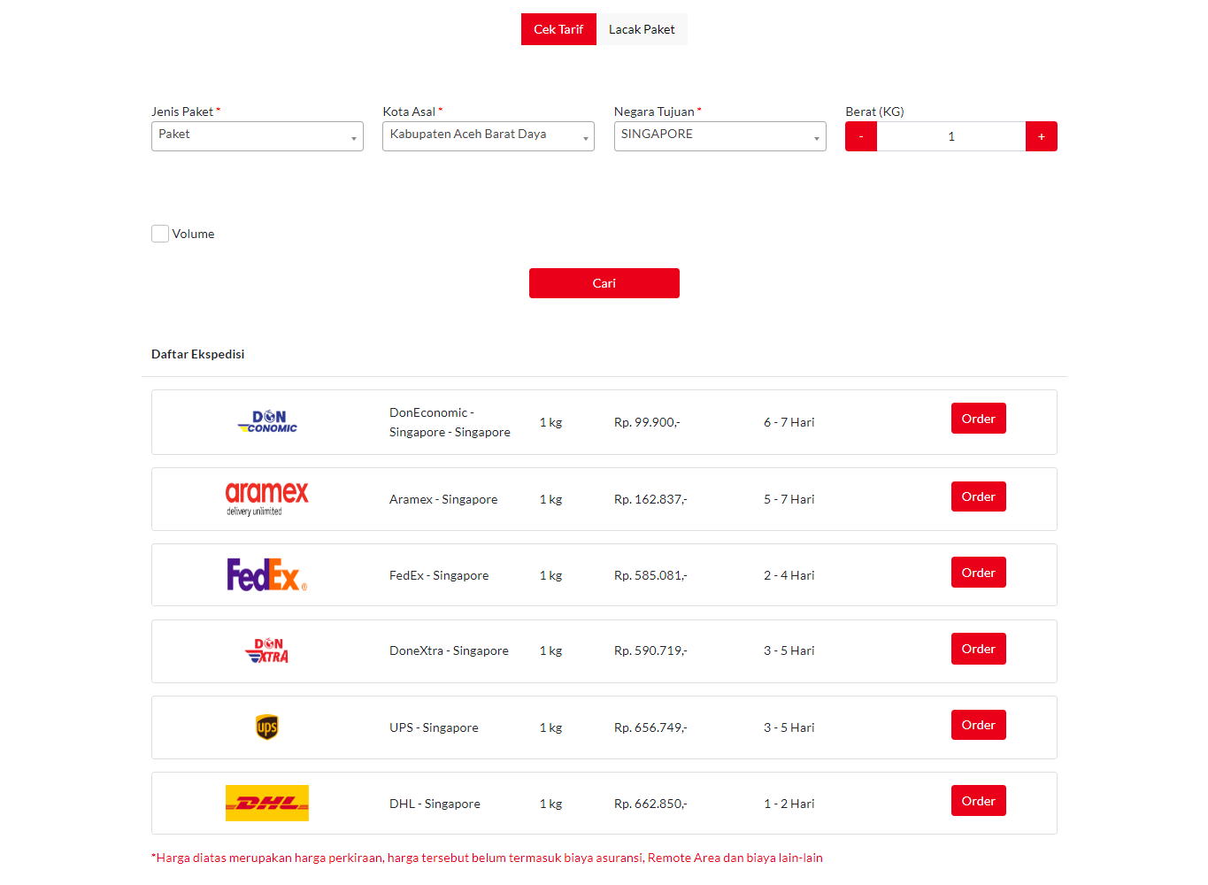
Task: Order the DHL Singapore shipment
Action: pyautogui.click(x=978, y=801)
